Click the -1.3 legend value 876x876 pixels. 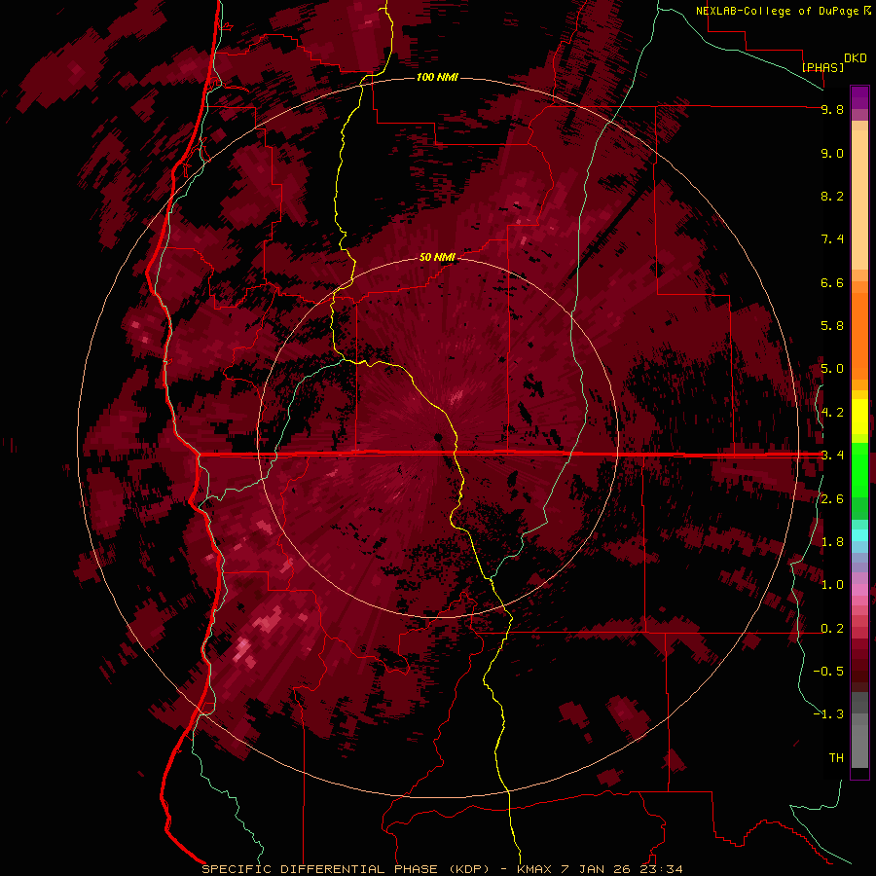pos(828,714)
